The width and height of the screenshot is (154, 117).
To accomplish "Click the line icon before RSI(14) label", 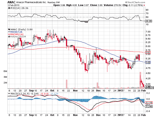I will pyautogui.click(x=9, y=8).
